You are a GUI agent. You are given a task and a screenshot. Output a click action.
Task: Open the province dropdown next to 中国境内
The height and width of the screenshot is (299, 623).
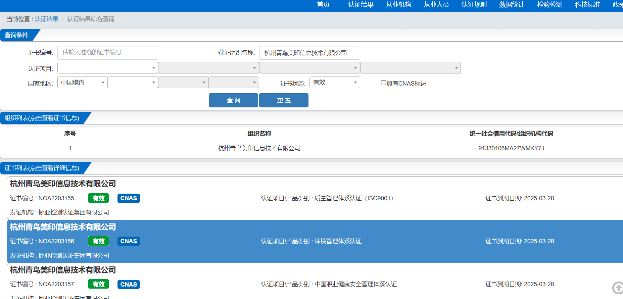point(133,83)
